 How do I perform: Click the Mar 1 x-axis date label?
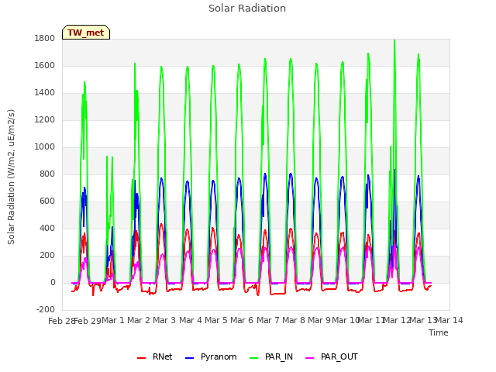click(113, 320)
